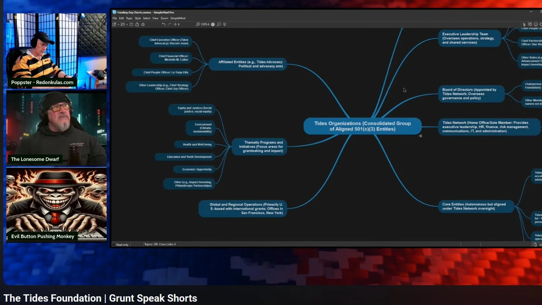Viewport: 542px width, 305px height.
Task: Select the Affiliated Entities topic node
Action: [247, 64]
